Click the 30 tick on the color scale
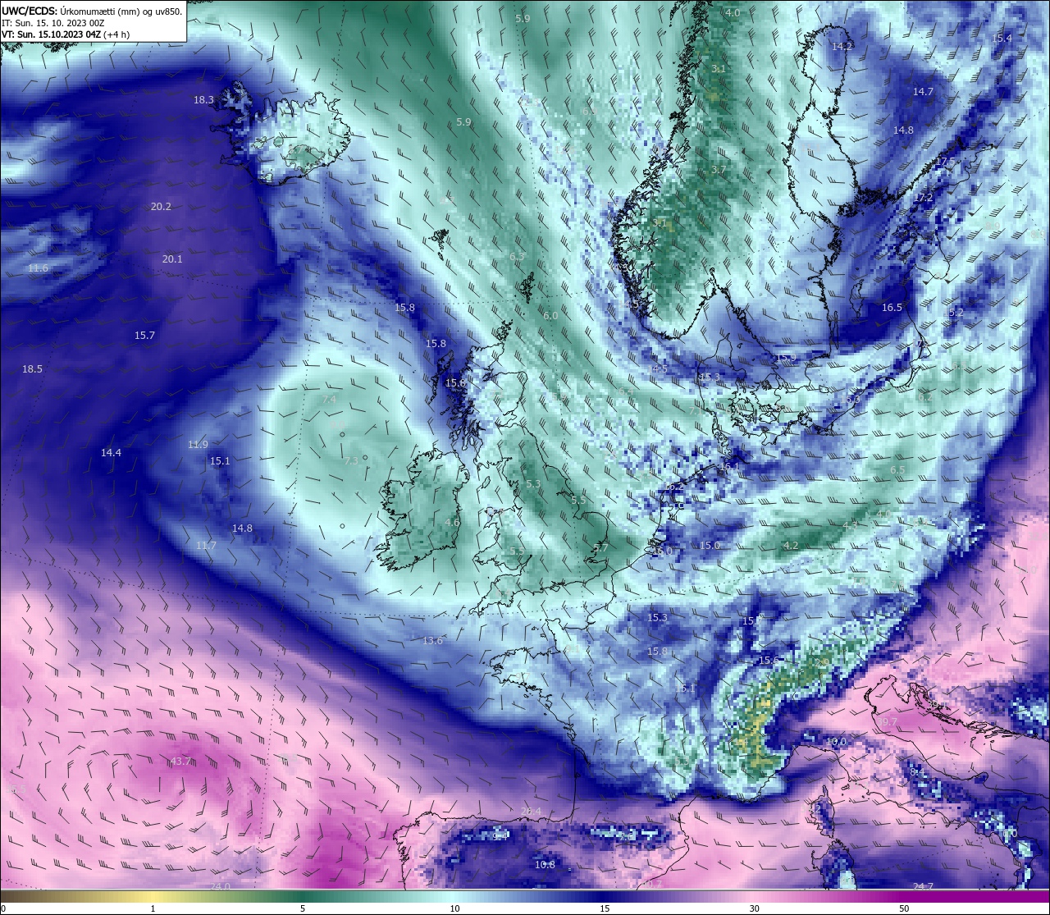 [754, 908]
